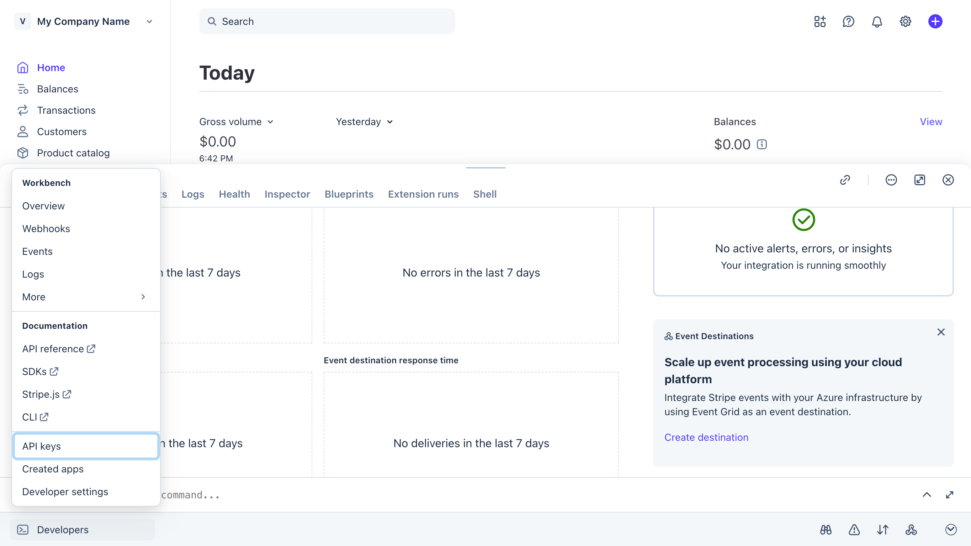This screenshot has height=546, width=971.
Task: Click the Transactions arrows icon
Action: click(23, 110)
